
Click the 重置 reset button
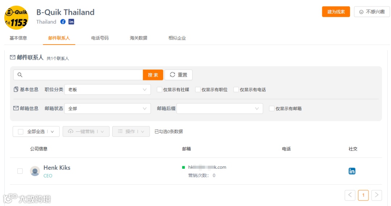click(178, 75)
